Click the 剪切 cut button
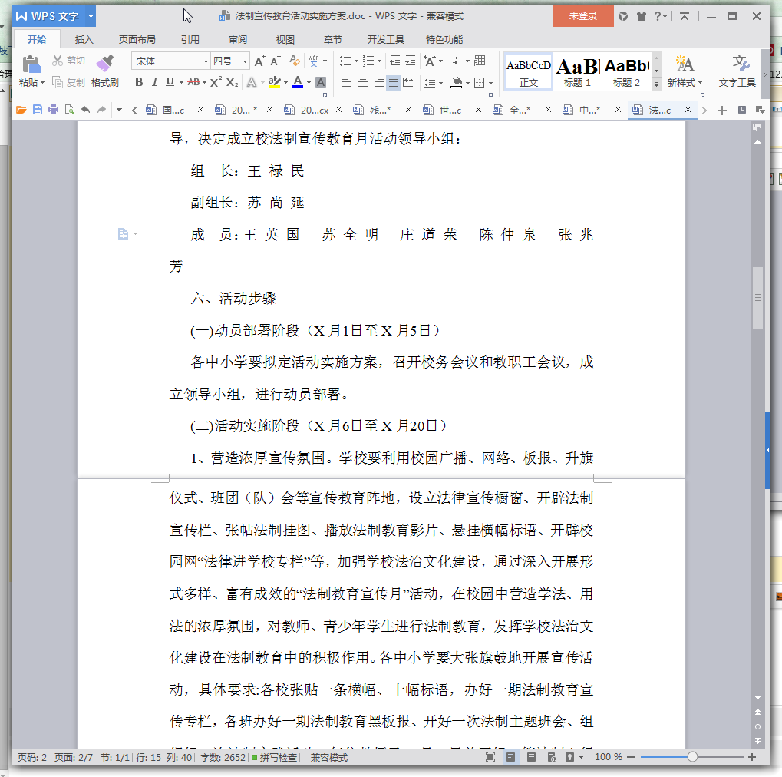The image size is (782, 777). (69, 61)
